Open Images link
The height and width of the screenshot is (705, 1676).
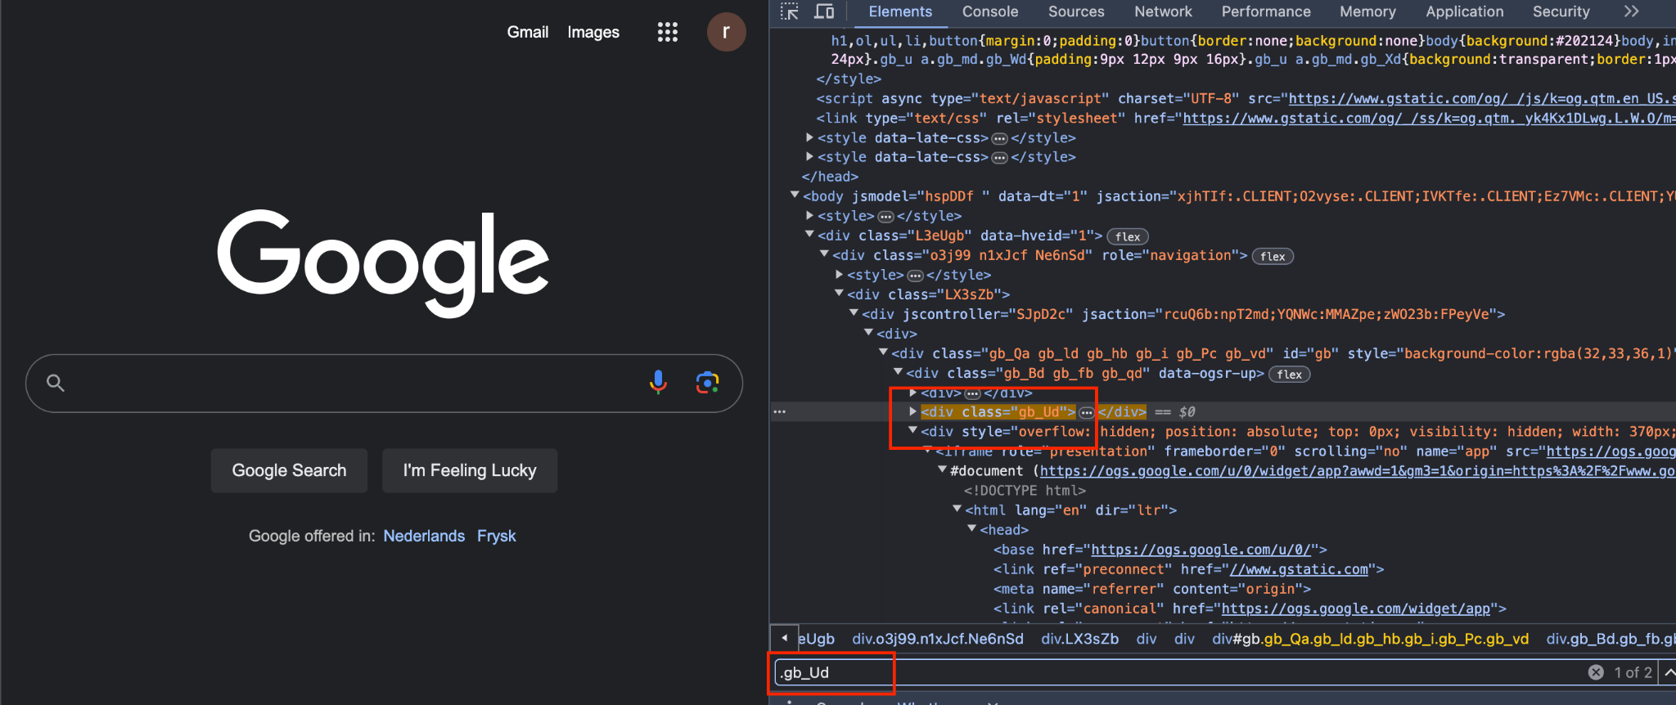pos(593,32)
